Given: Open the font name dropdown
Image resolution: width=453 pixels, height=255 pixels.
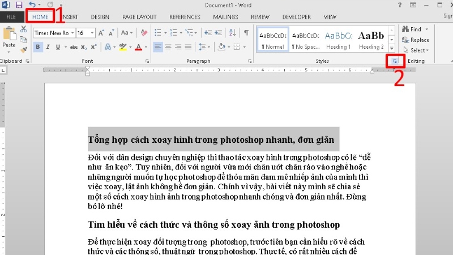Looking at the screenshot, I should [x=72, y=33].
